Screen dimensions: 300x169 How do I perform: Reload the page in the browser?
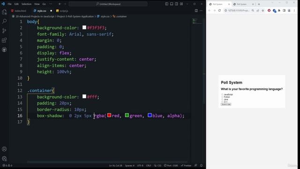pyautogui.click(x=219, y=10)
